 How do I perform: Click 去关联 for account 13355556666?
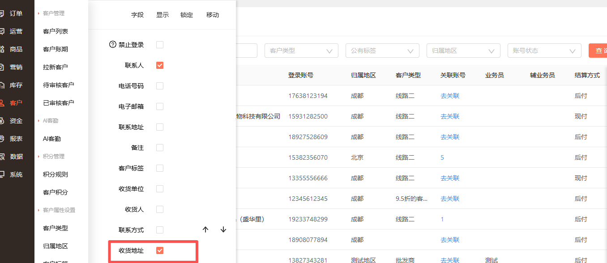pyautogui.click(x=450, y=178)
